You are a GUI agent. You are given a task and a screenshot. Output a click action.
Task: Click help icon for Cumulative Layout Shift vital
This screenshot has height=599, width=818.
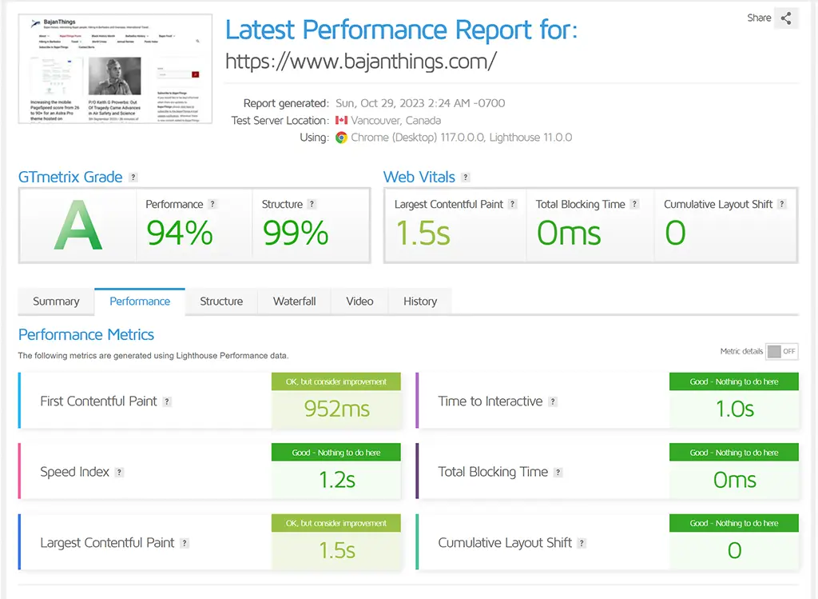coord(781,204)
